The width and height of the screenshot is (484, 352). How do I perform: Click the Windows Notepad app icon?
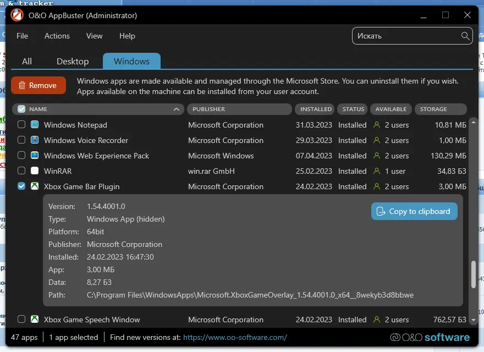click(35, 125)
